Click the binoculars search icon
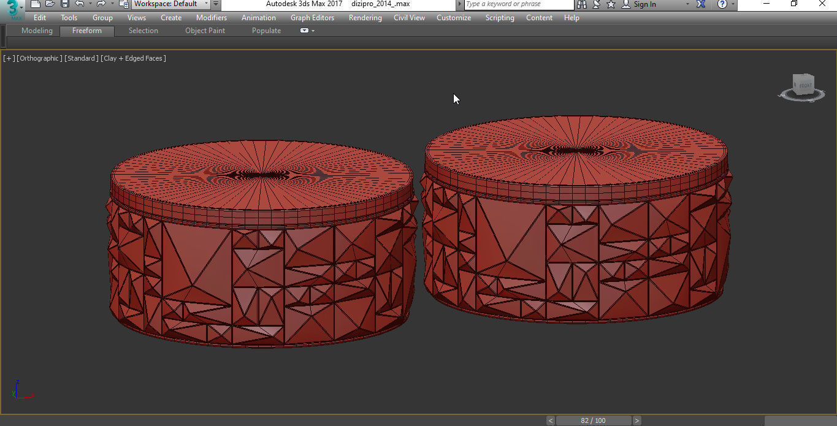 pos(582,4)
